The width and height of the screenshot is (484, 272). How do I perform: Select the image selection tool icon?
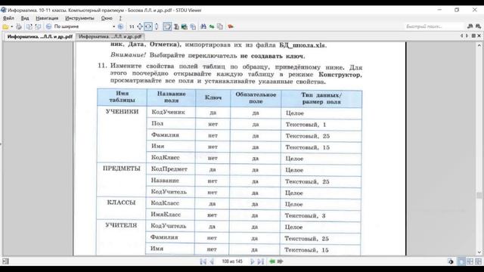pyautogui.click(x=185, y=26)
